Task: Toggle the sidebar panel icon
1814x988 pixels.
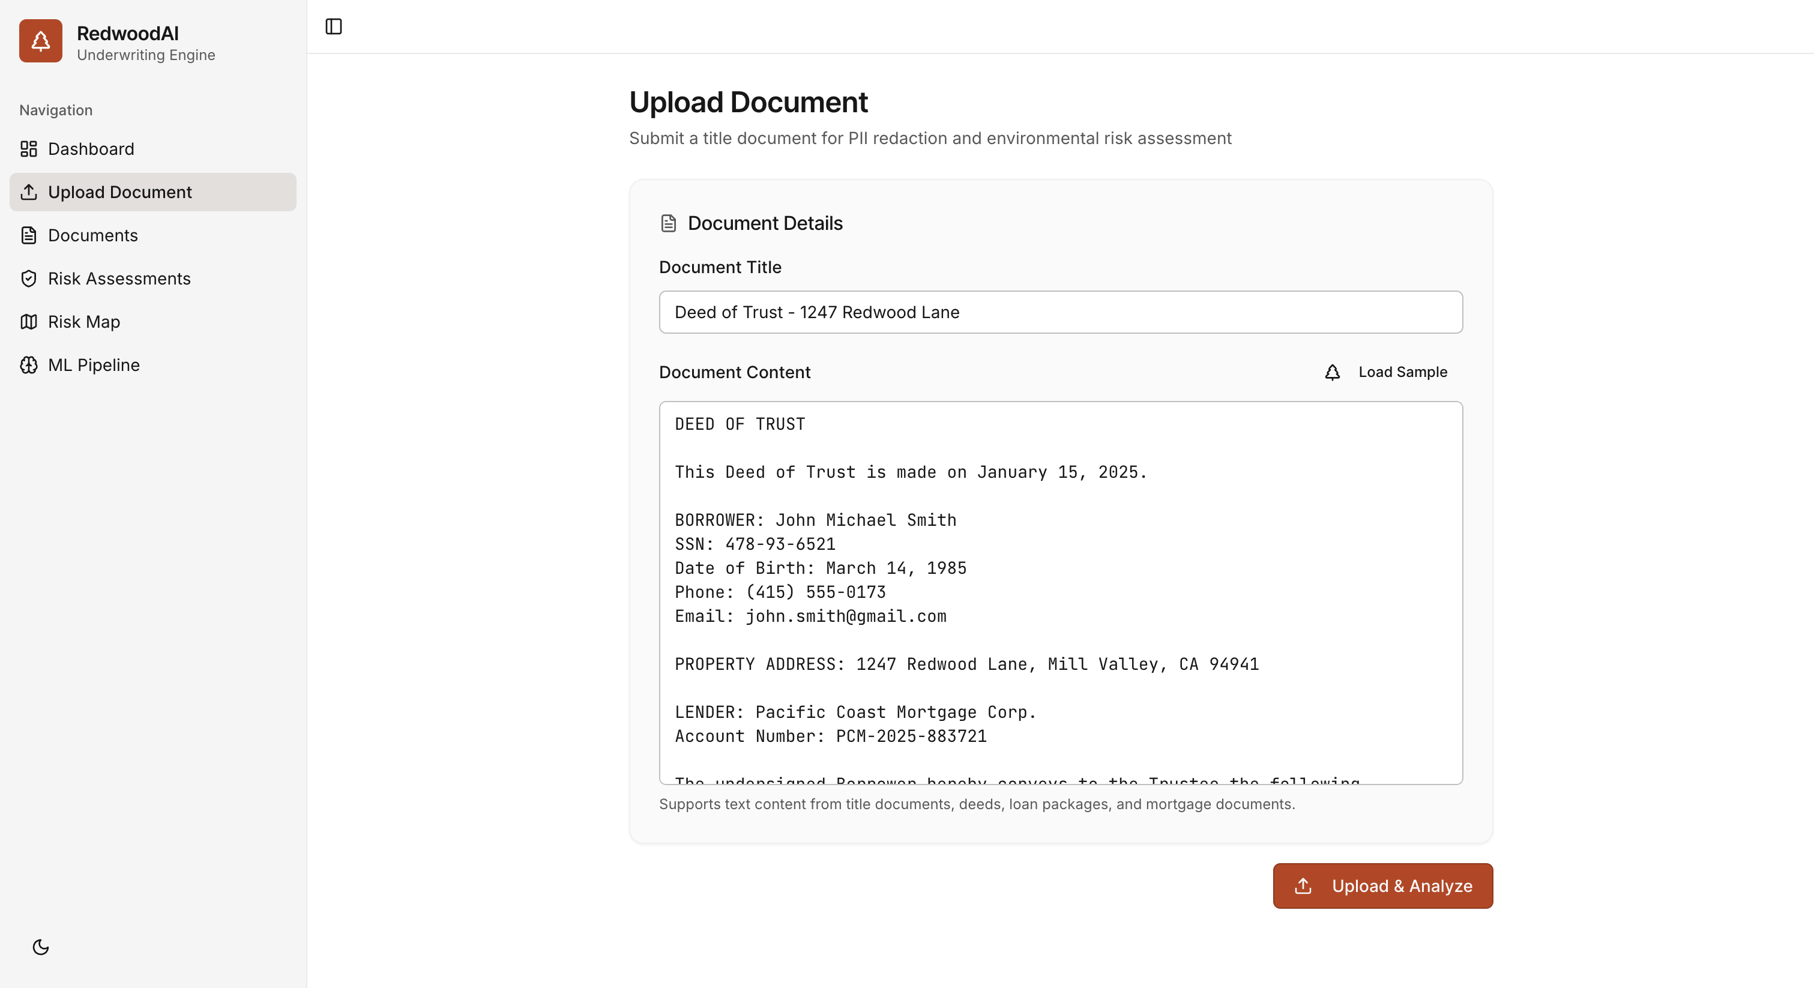Action: coord(333,27)
